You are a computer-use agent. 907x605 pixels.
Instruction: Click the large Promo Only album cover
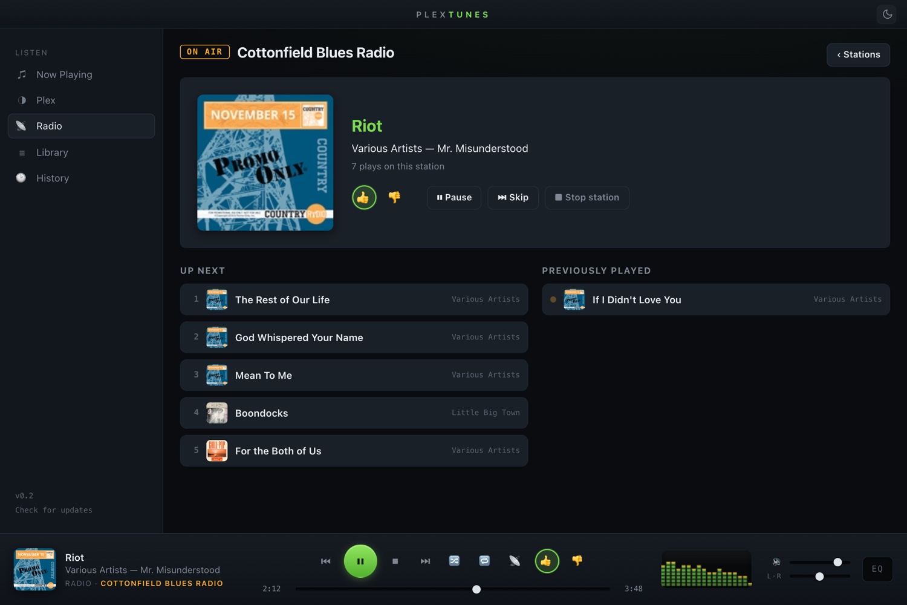tap(265, 162)
